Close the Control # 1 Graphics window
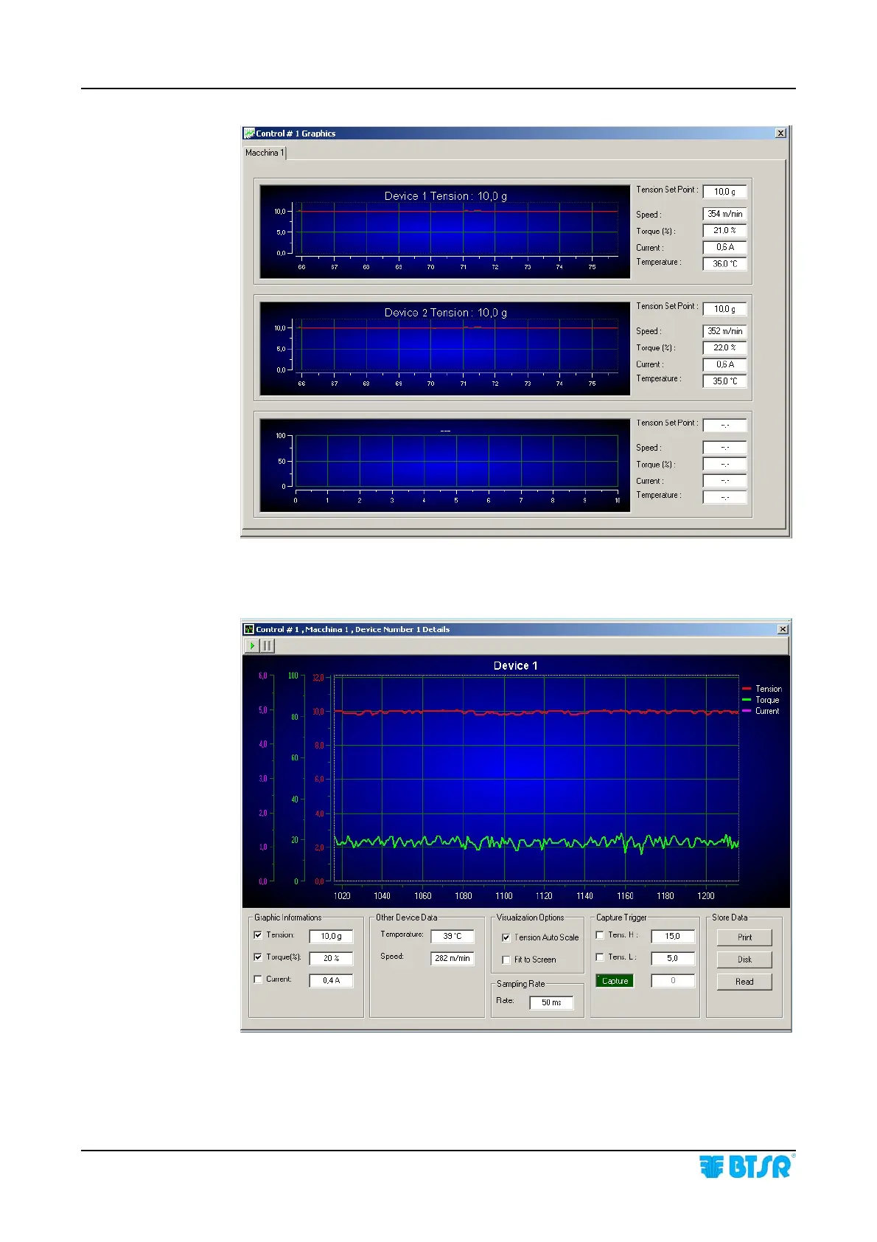The width and height of the screenshot is (877, 1242). pos(780,133)
